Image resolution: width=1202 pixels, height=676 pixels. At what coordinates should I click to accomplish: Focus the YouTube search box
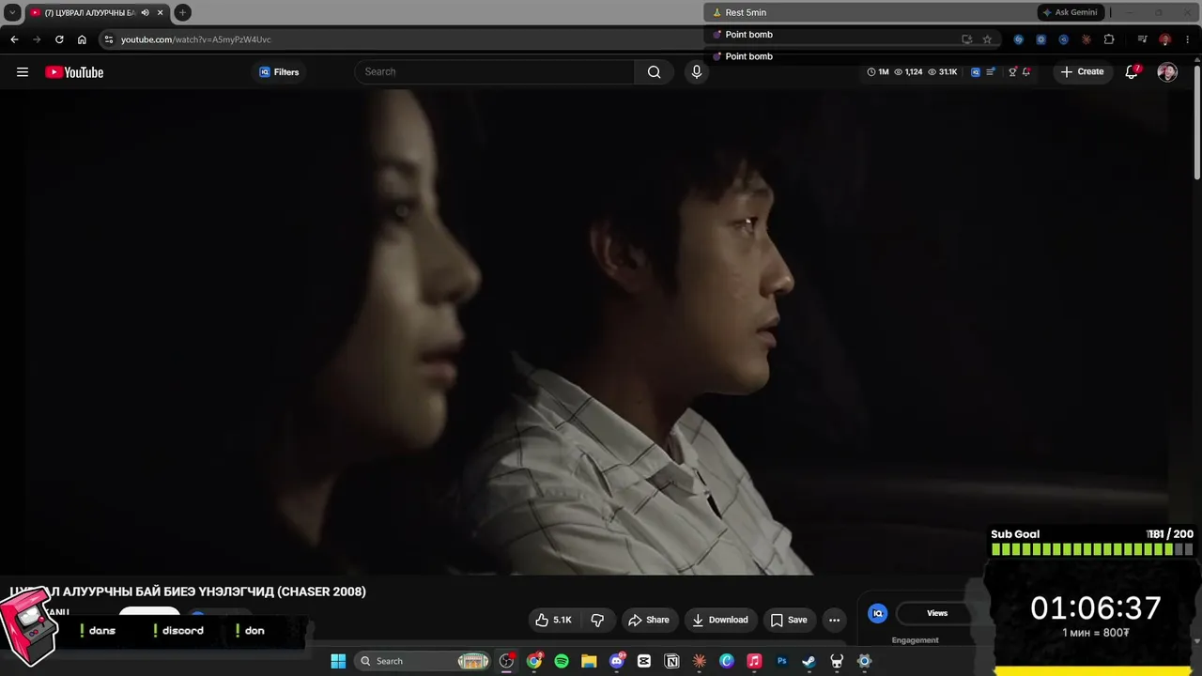[x=495, y=72]
